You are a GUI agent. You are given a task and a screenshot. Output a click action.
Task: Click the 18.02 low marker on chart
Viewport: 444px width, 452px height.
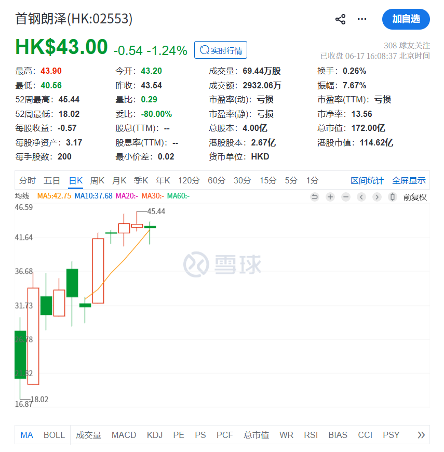point(39,399)
